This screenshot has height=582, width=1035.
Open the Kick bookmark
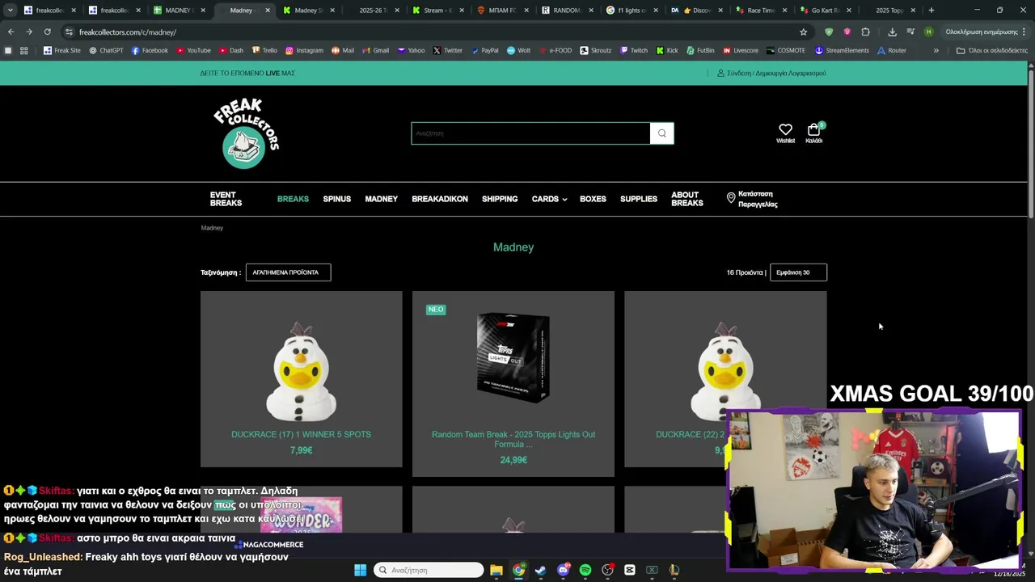tap(666, 50)
